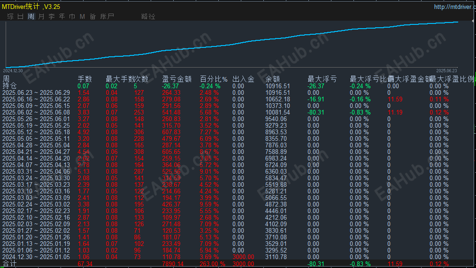Image resolution: width=476 pixels, height=268 pixels.
Task: Open the 备 notes tab
Action: 93,16
